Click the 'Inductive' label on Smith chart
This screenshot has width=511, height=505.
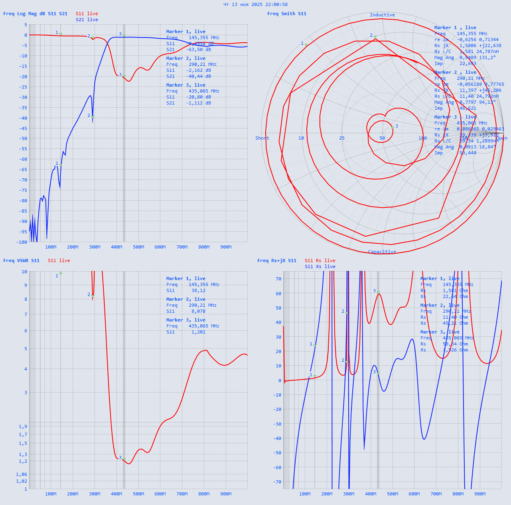[x=382, y=15]
